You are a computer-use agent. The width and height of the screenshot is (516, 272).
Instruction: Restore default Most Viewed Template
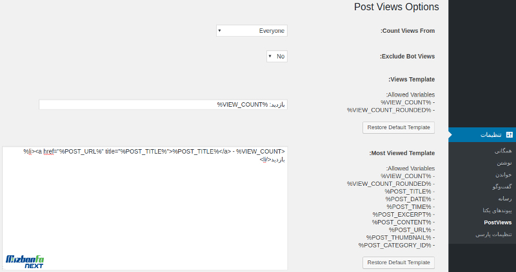pyautogui.click(x=399, y=262)
